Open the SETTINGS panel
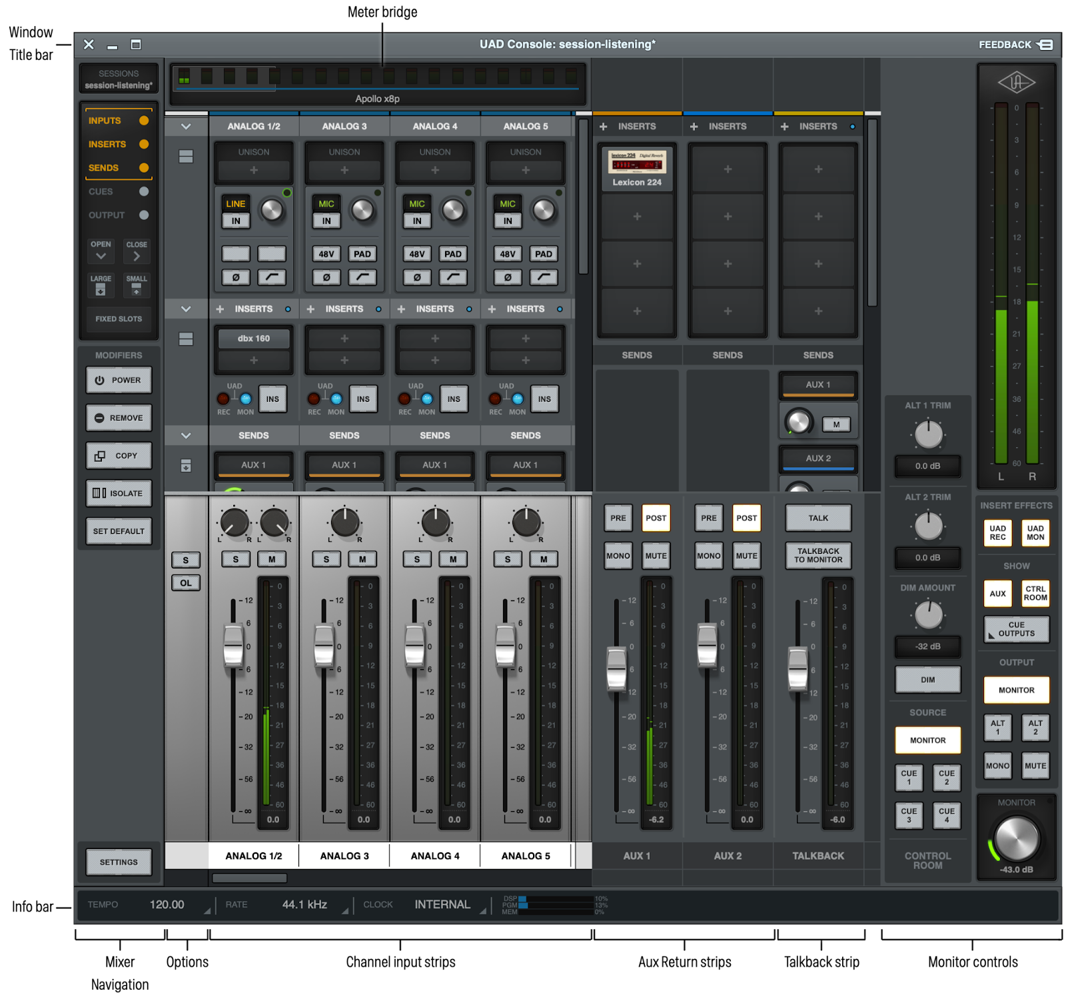Image resolution: width=1066 pixels, height=999 pixels. pos(119,862)
